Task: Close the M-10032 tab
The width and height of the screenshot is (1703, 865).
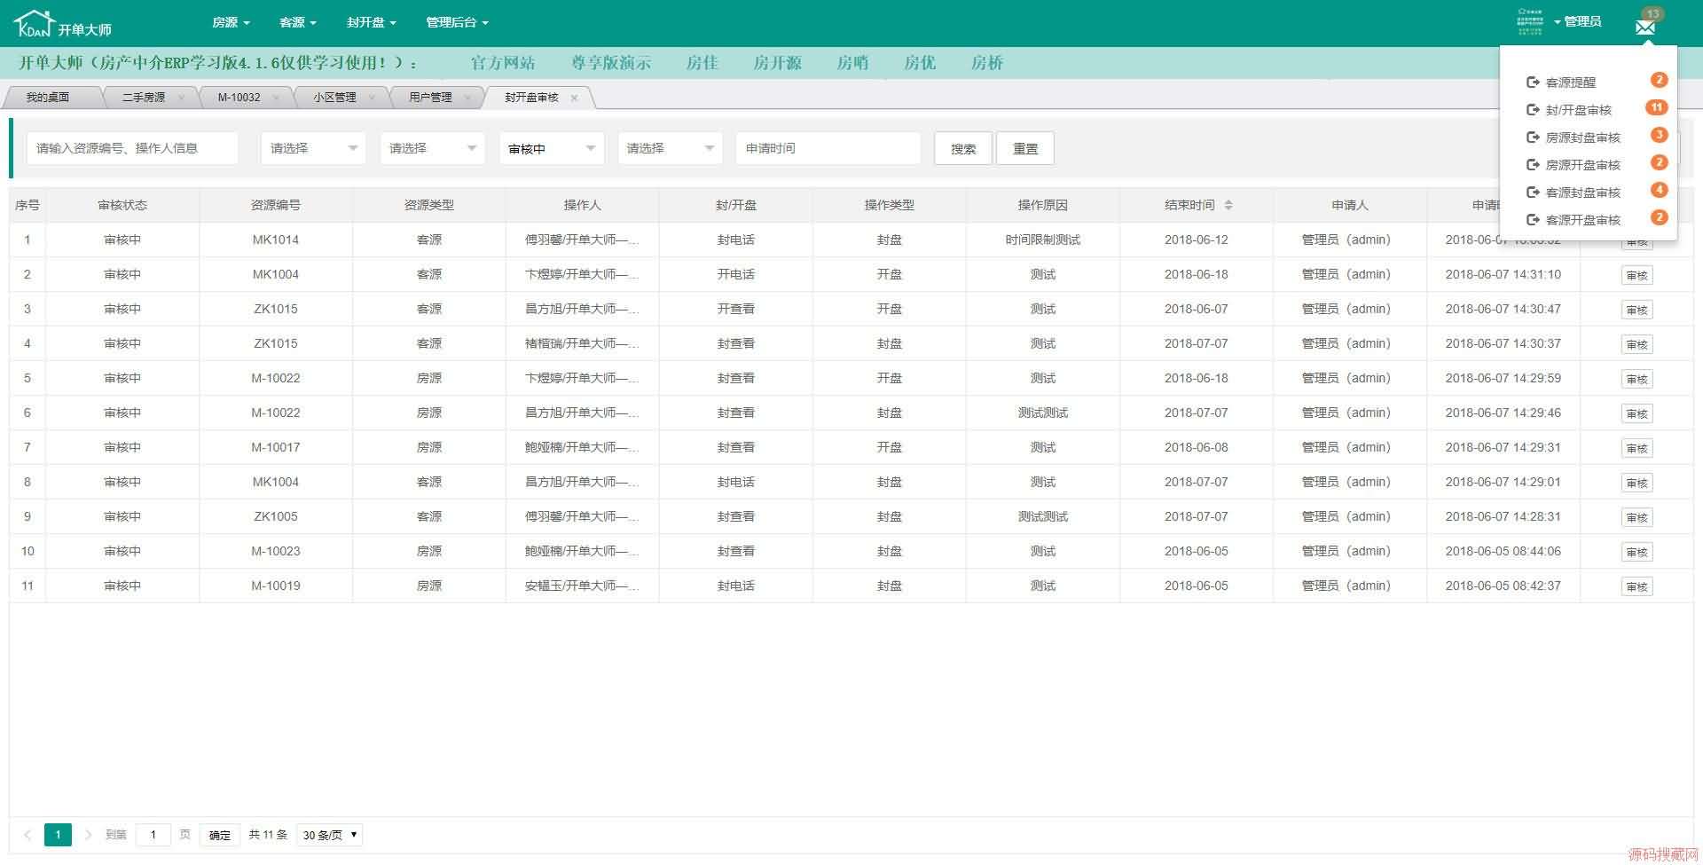Action: 276,98
